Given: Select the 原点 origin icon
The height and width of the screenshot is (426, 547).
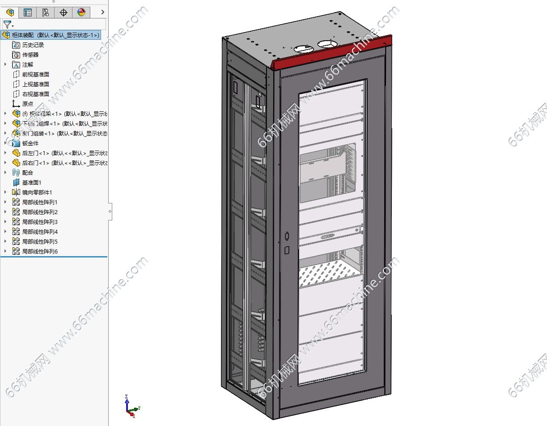Looking at the screenshot, I should (x=16, y=104).
